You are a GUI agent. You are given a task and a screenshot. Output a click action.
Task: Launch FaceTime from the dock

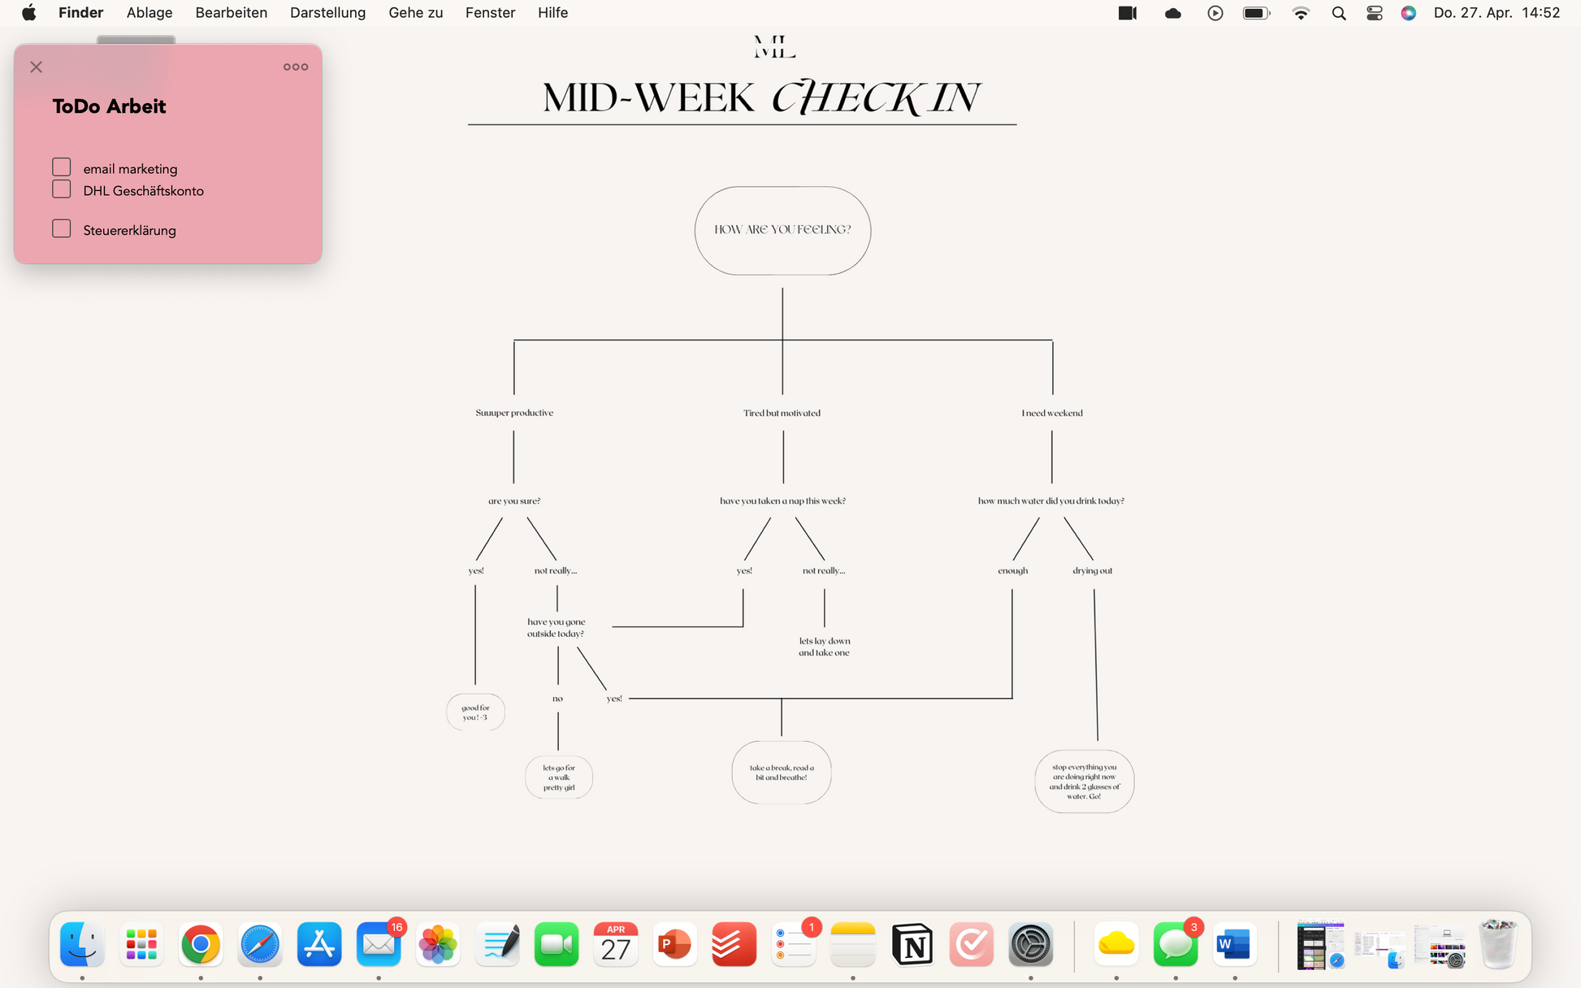click(557, 944)
